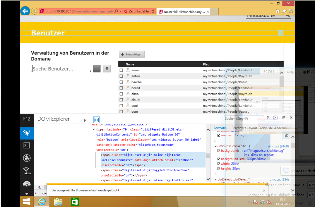
Task: Open the Console tool in F12 sidebar
Action: [27, 146]
